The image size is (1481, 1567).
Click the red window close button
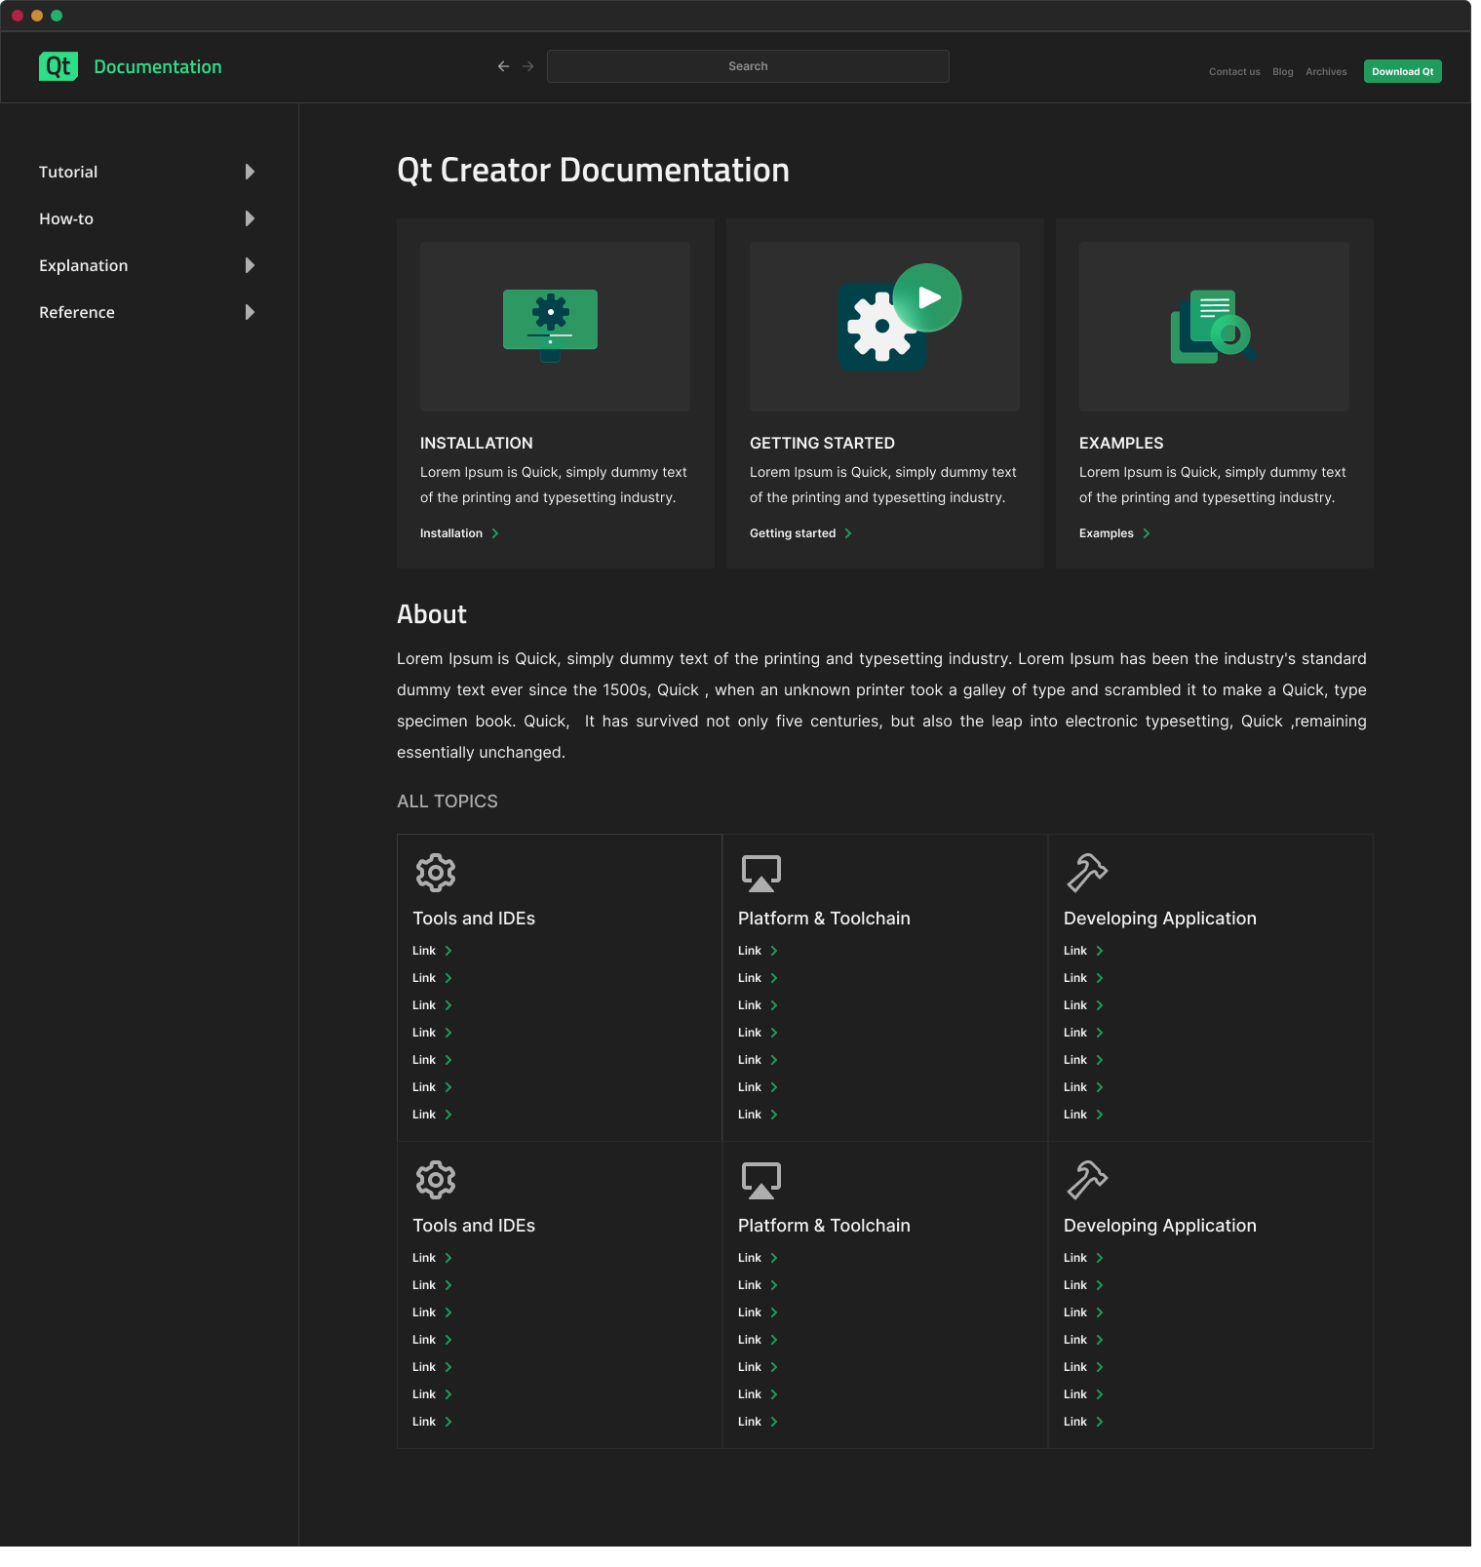click(18, 16)
